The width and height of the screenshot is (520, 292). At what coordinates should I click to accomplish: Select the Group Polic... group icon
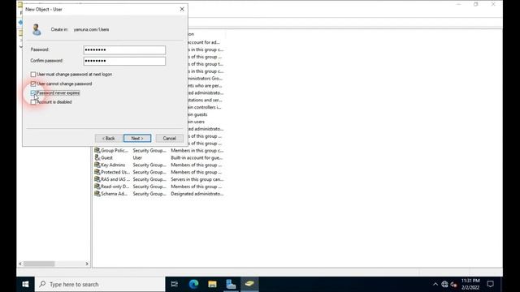97,150
